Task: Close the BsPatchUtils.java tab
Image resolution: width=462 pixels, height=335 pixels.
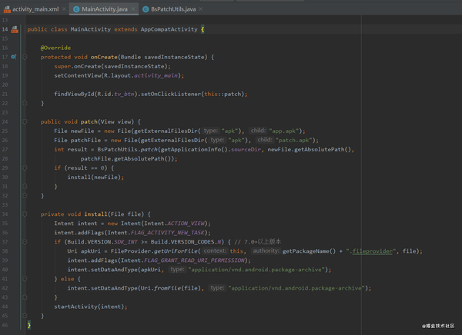Action: click(202, 8)
